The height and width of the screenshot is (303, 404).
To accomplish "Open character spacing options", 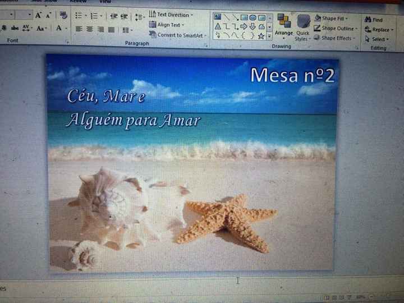I will [26, 28].
